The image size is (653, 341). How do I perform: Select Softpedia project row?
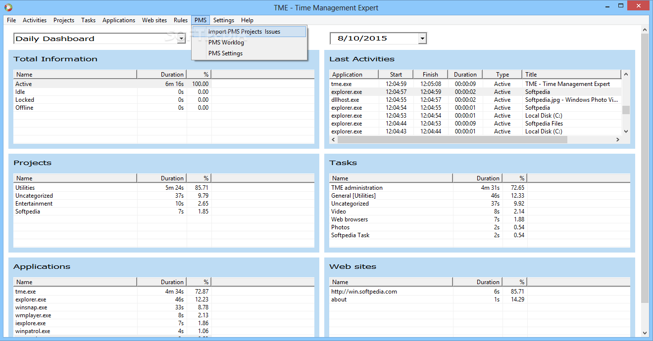click(163, 212)
